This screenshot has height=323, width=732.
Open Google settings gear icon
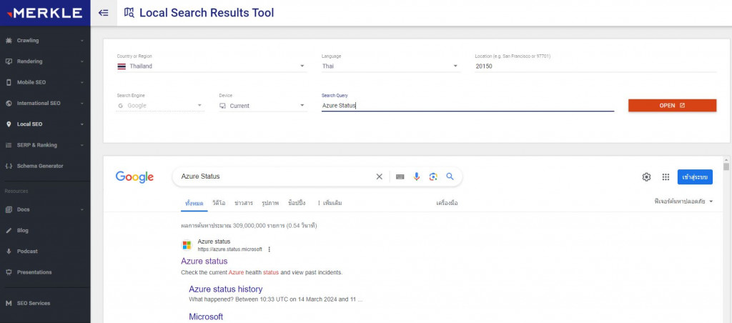[x=646, y=177]
